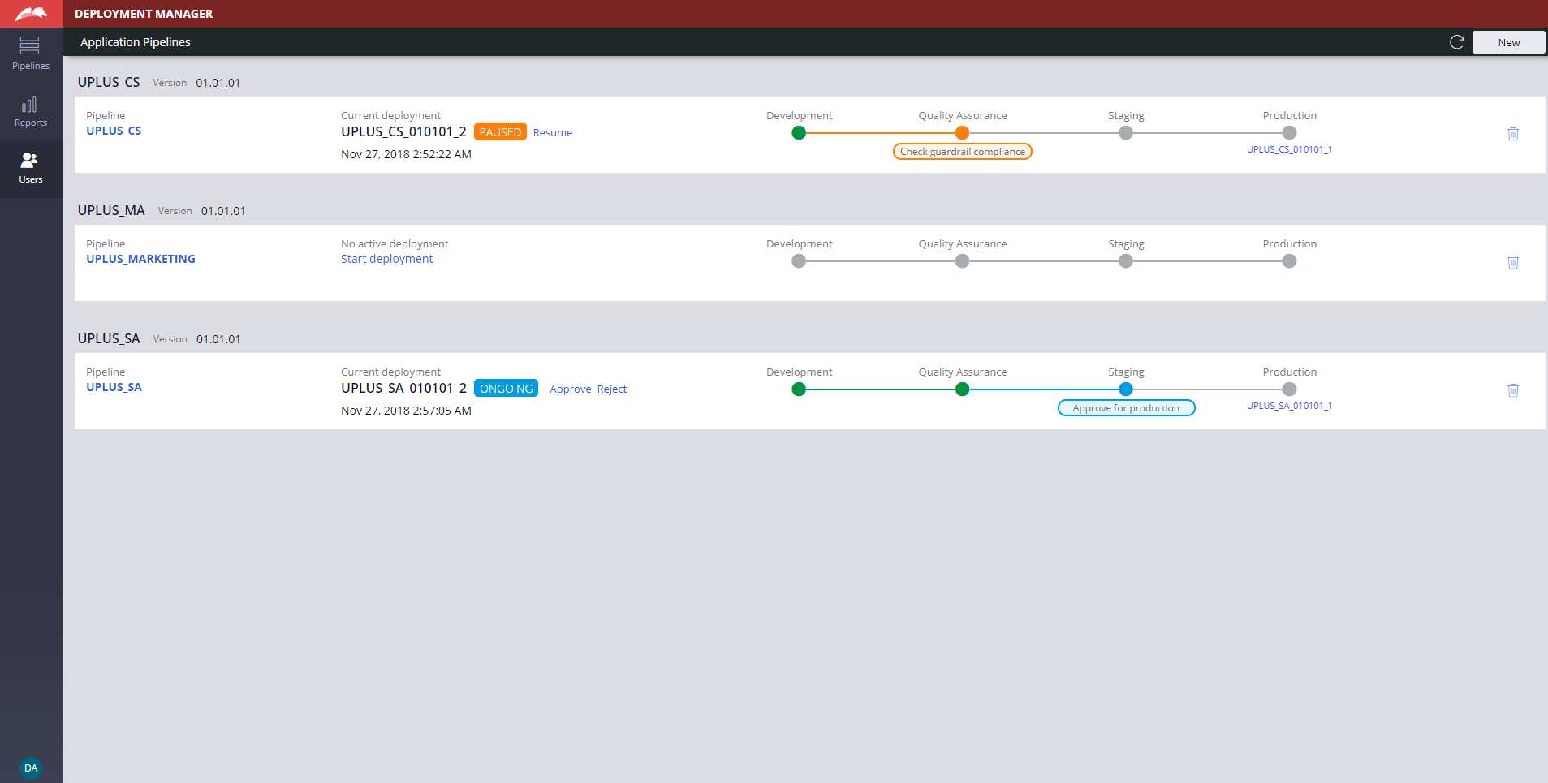
Task: Refresh the Application Pipelines list
Action: [1456, 41]
